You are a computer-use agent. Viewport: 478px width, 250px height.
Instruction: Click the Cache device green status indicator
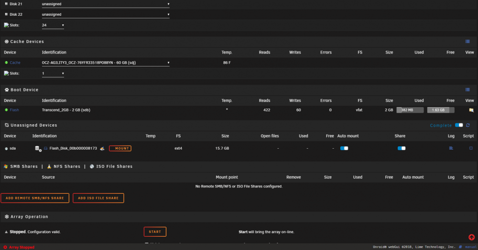coord(6,63)
